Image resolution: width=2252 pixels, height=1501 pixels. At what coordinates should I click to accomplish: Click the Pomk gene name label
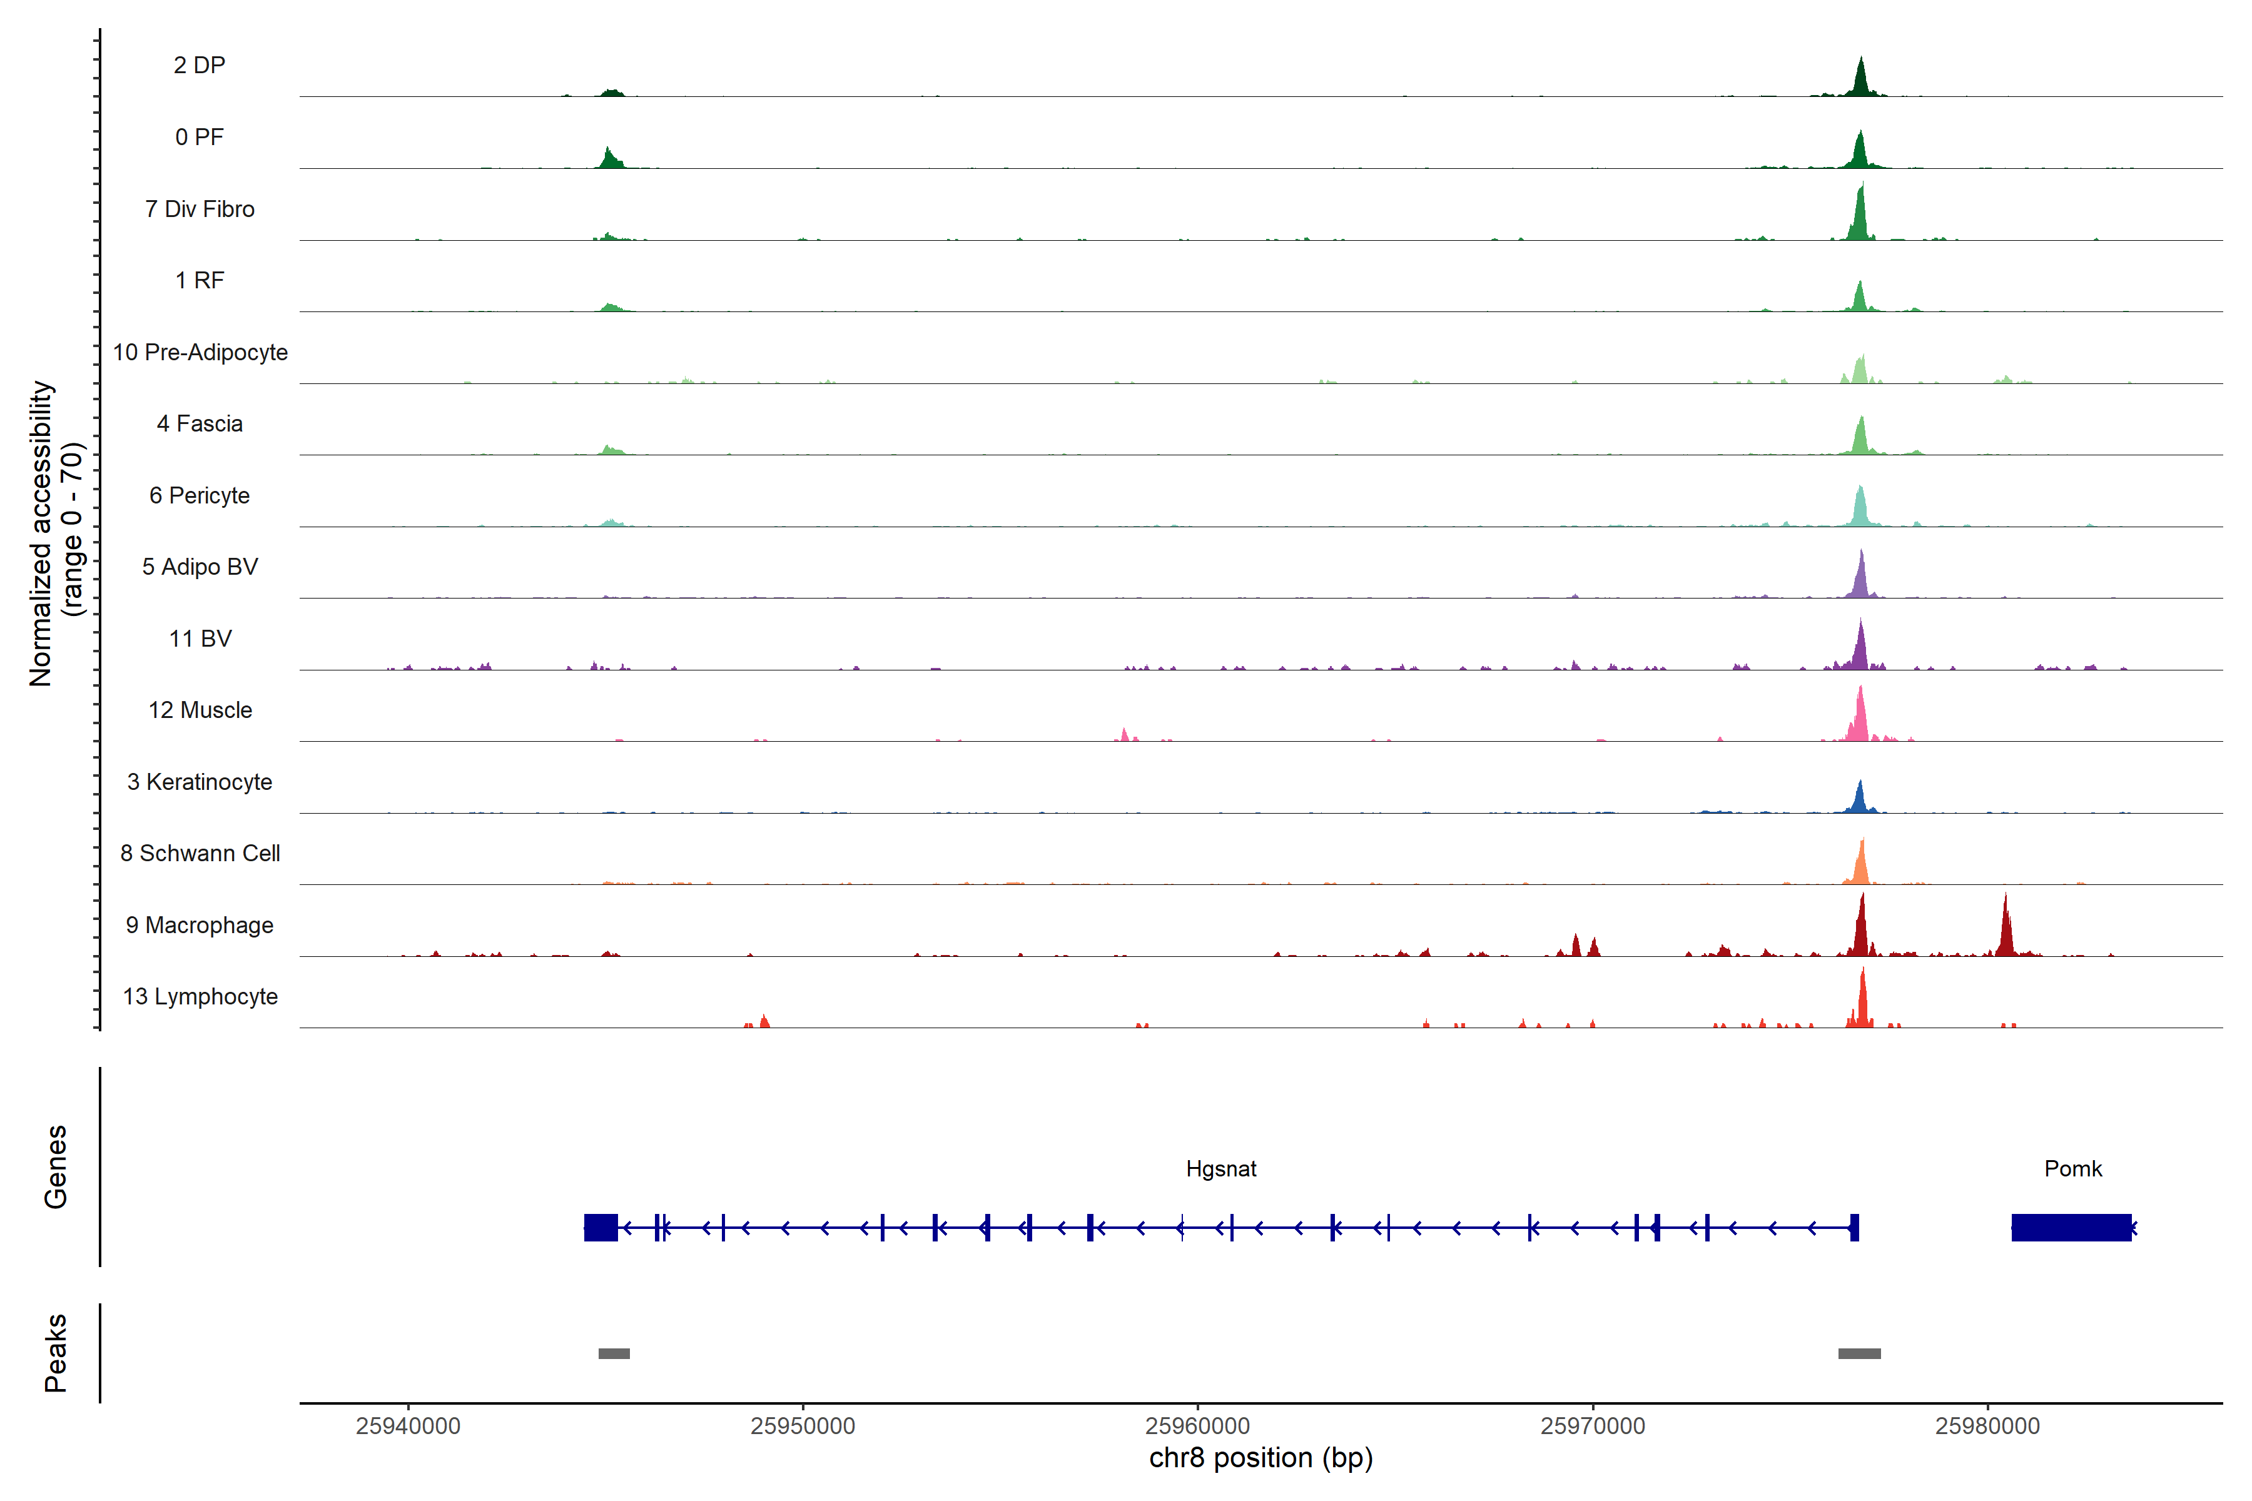(2073, 1169)
